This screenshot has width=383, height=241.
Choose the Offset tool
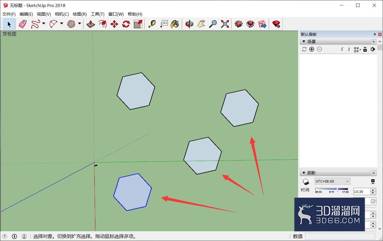point(103,24)
